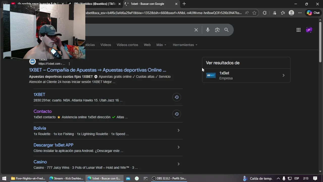Open a new browser tab
This screenshot has height=182, width=323.
[x=184, y=4]
